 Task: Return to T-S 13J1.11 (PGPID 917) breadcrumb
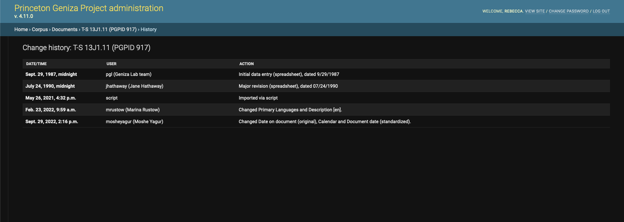(109, 29)
